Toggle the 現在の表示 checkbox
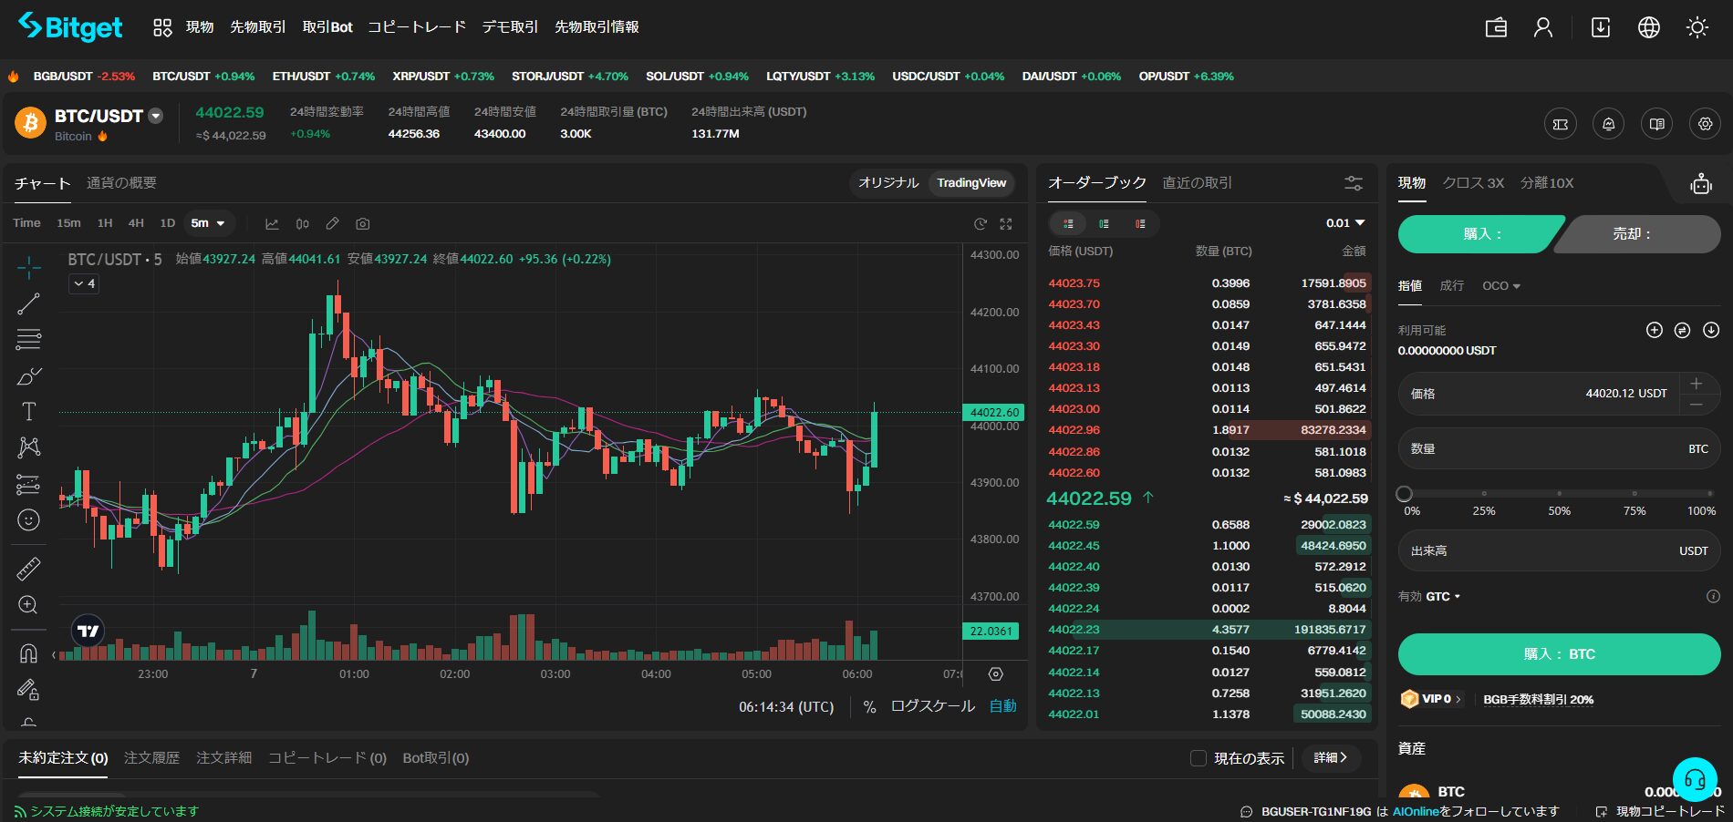The height and width of the screenshot is (822, 1733). (x=1199, y=758)
